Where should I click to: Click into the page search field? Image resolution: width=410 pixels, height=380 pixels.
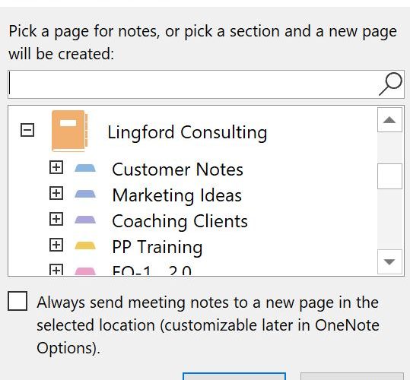tap(193, 84)
